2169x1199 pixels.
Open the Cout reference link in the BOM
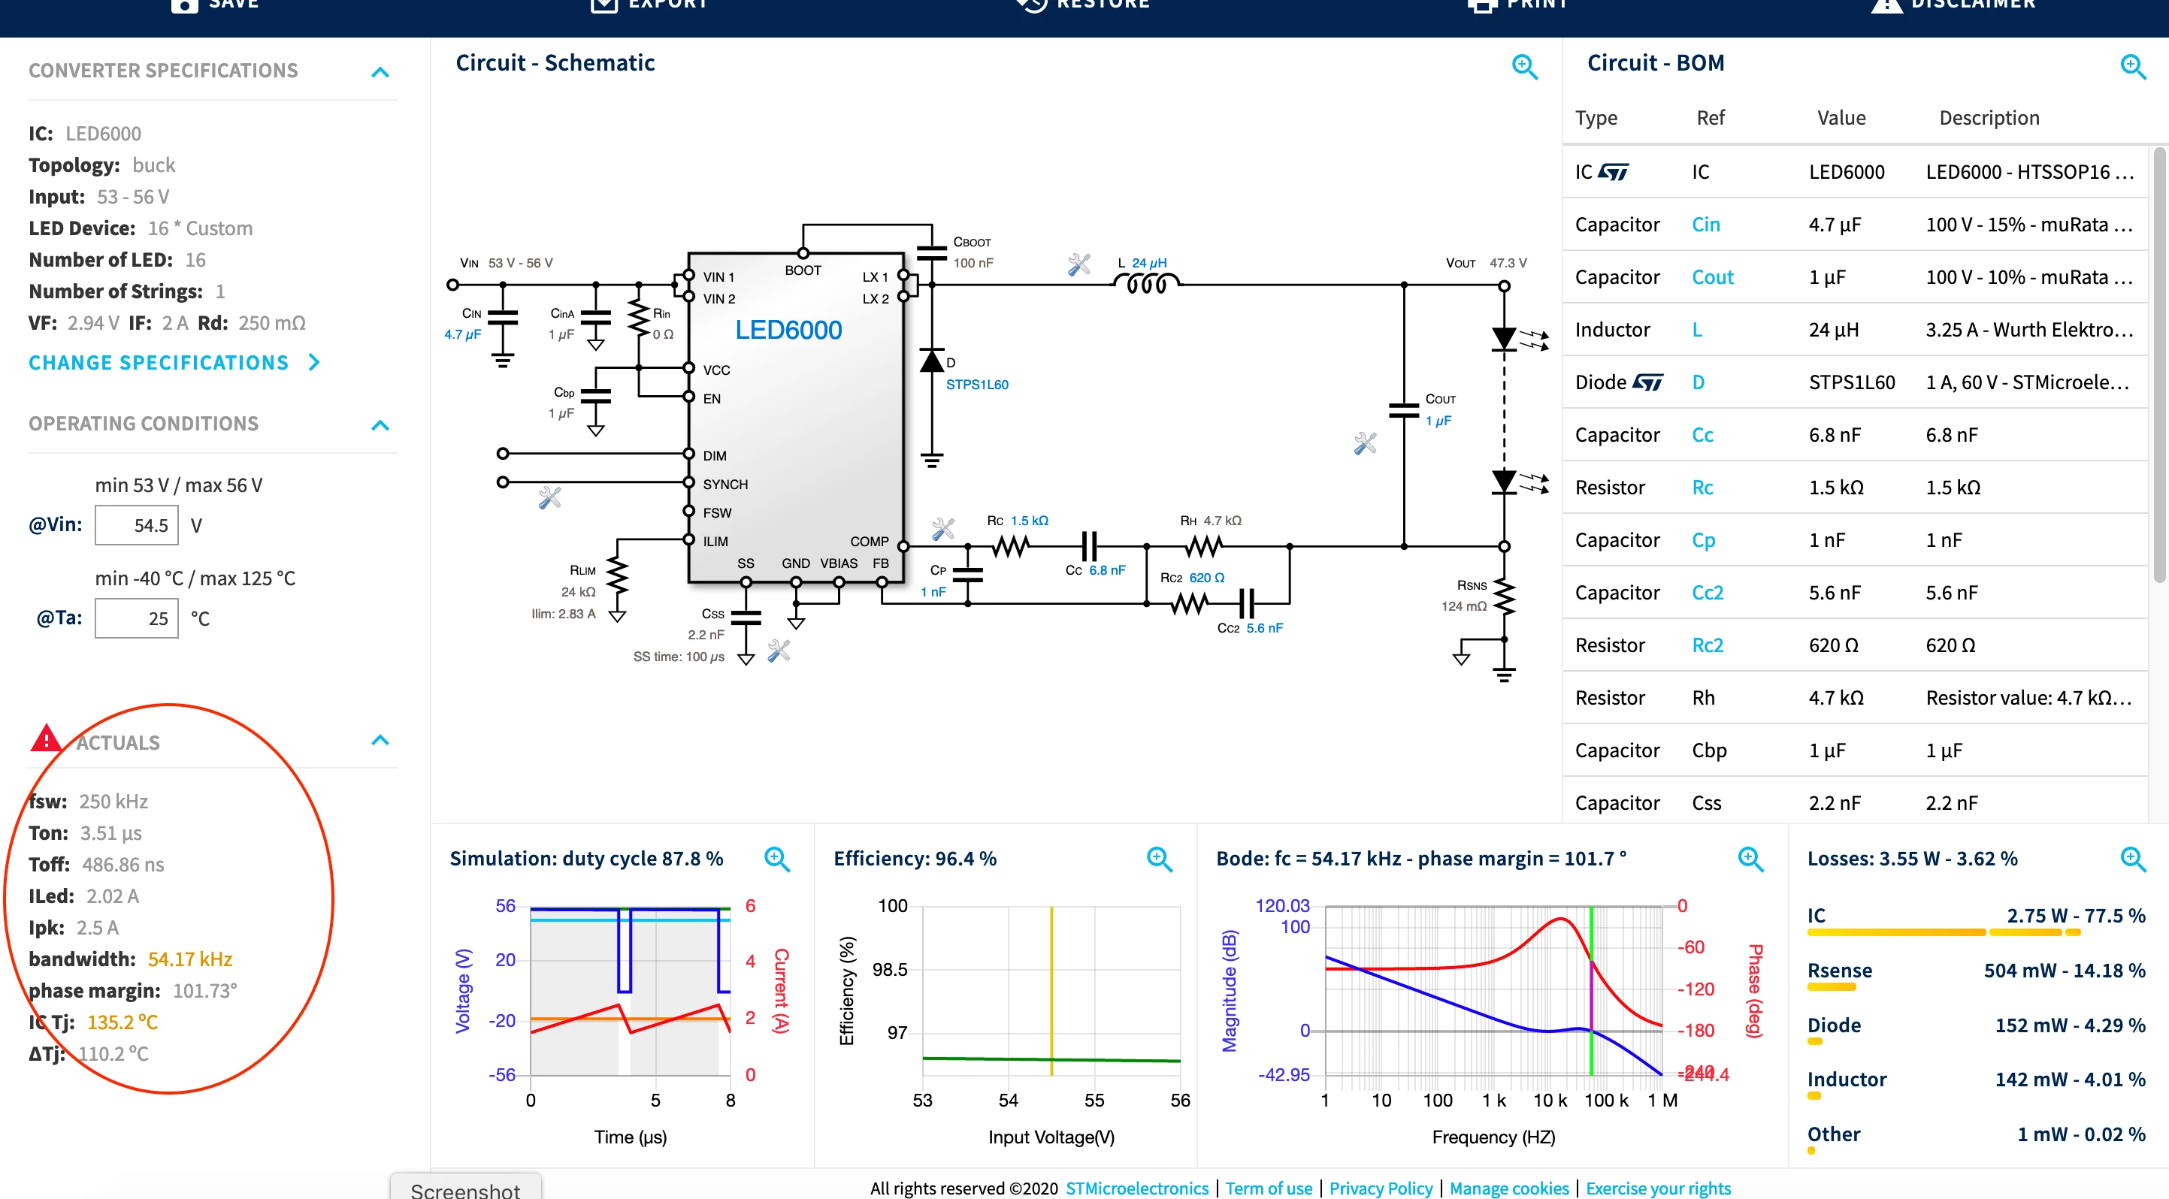tap(1713, 276)
